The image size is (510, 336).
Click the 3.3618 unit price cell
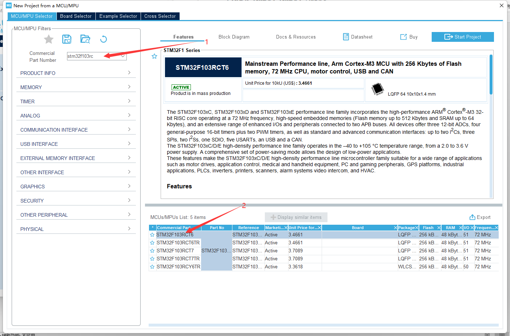(x=305, y=267)
